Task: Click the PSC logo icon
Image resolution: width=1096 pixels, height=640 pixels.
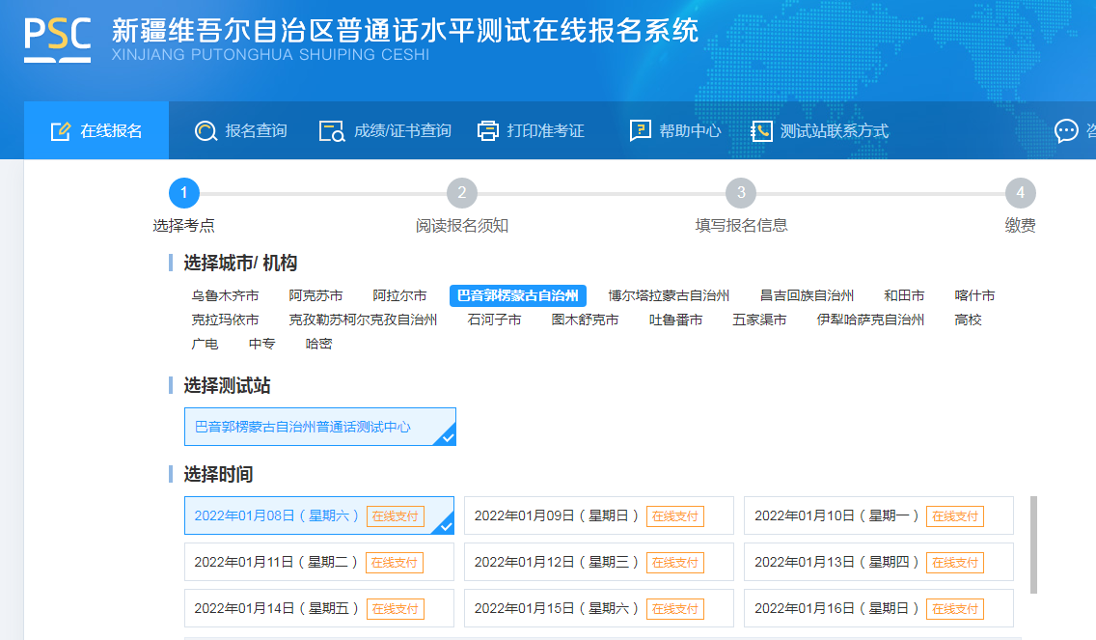Action: (x=58, y=39)
